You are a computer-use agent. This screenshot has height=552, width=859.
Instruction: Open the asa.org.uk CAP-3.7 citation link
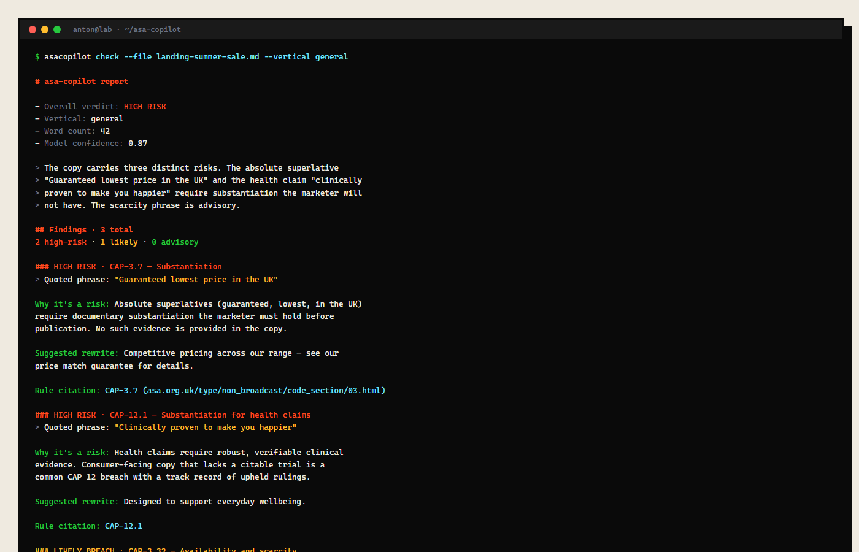[x=264, y=391]
